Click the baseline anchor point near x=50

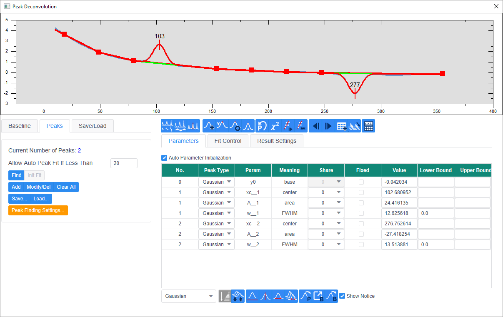[99, 52]
